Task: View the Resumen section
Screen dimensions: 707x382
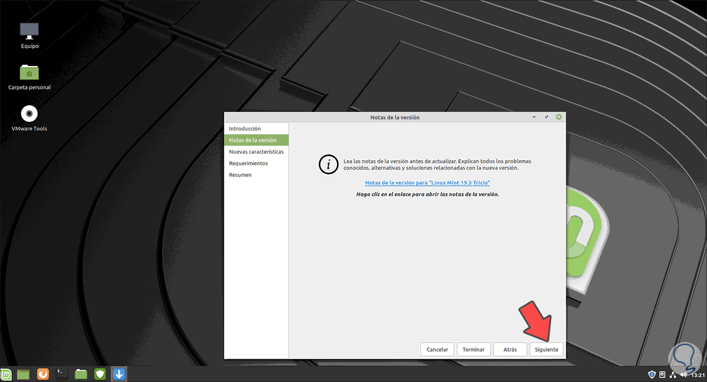Action: [x=240, y=174]
